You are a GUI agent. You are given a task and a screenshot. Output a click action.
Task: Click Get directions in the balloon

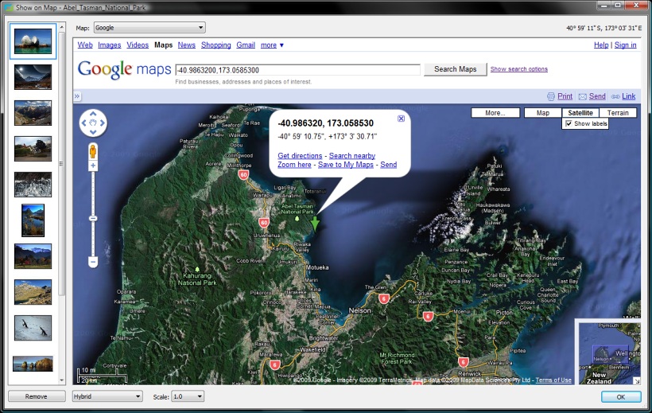point(300,156)
